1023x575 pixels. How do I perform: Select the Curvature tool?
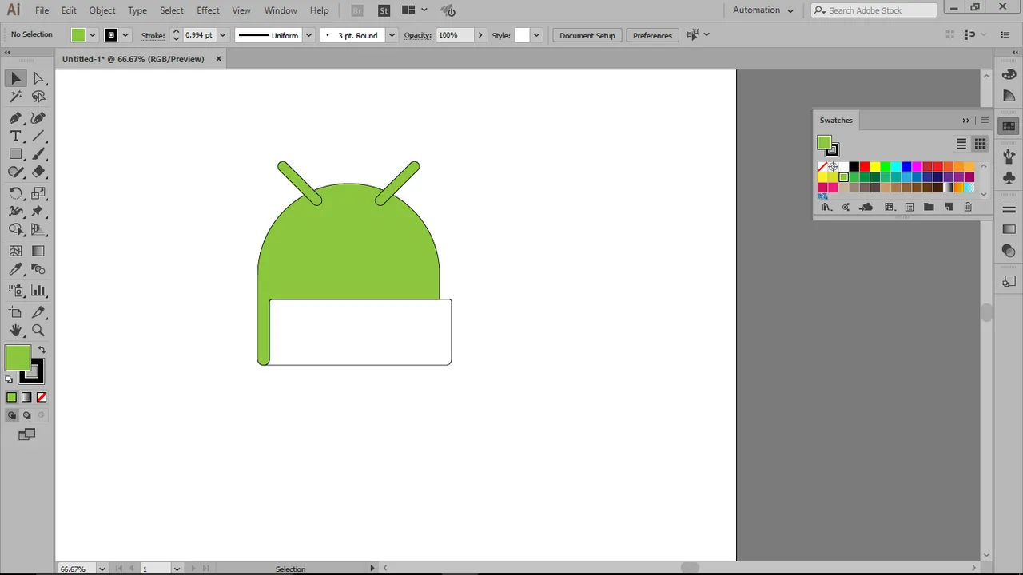point(38,117)
